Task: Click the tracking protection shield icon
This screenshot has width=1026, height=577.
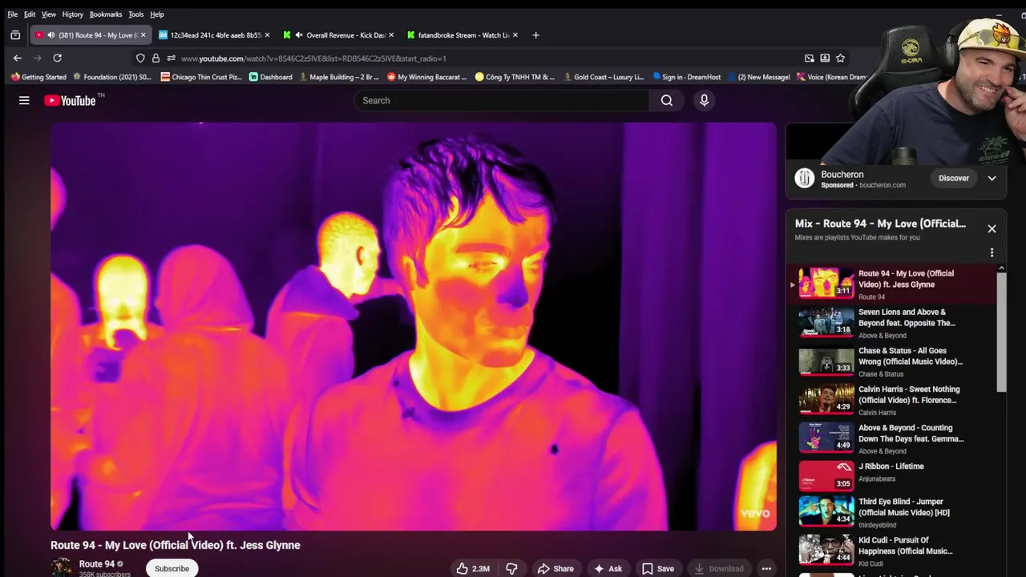Action: click(140, 58)
